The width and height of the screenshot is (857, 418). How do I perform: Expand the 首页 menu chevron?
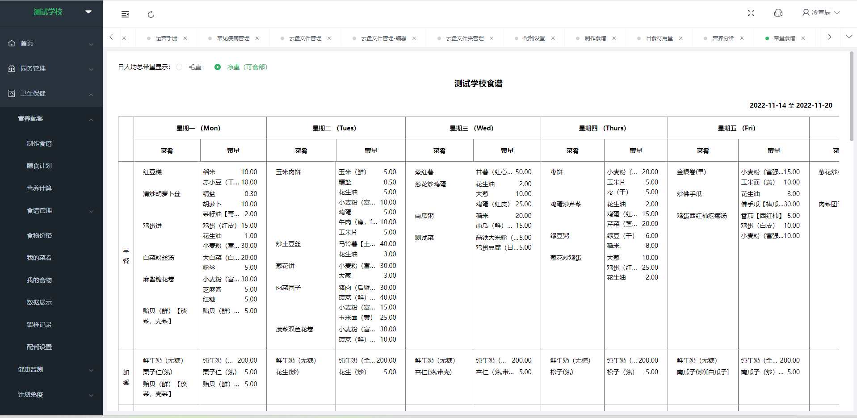[x=91, y=44]
